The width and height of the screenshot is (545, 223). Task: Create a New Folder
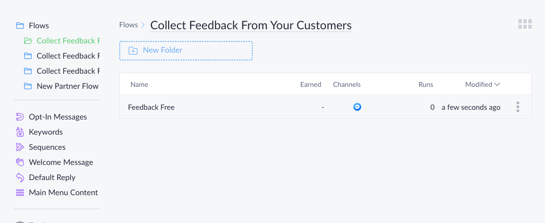pos(186,51)
